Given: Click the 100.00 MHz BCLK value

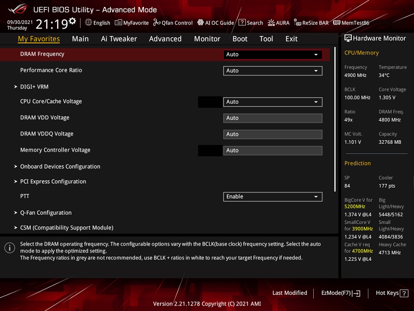Looking at the screenshot, I should tap(357, 97).
